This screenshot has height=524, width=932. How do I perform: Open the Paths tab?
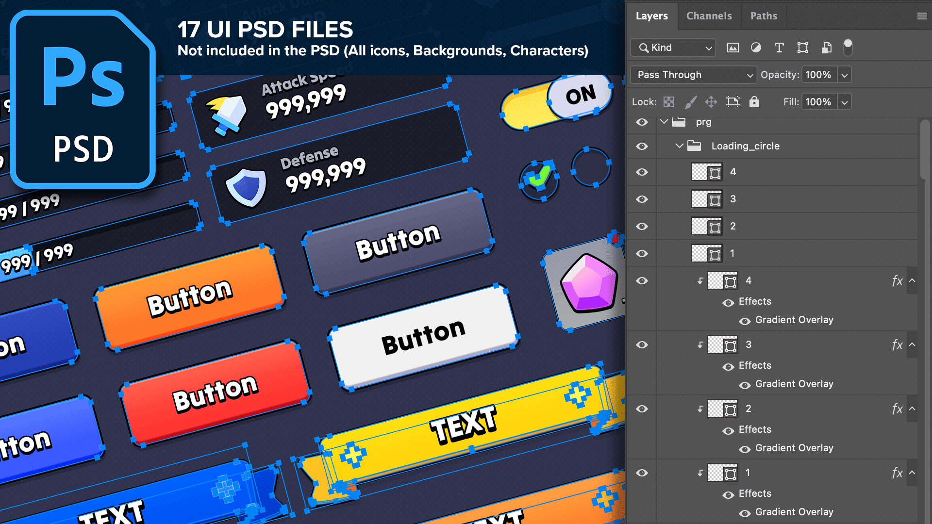point(764,16)
